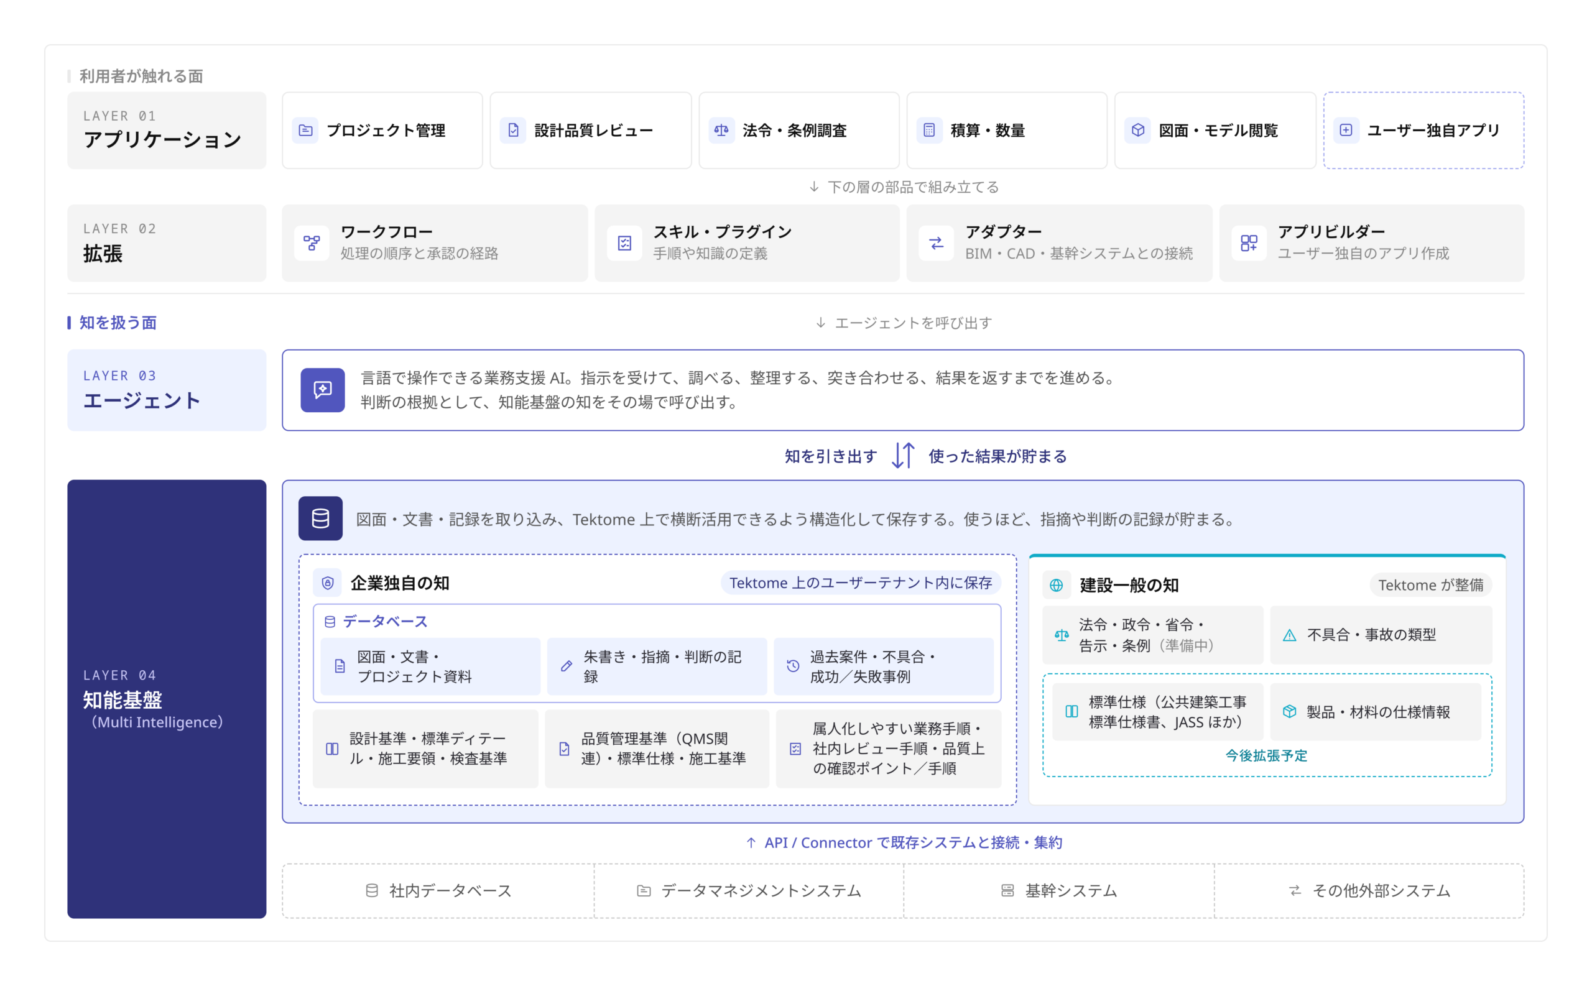Screen dimensions: 1592x986
Task: Click the warning triangle beside 不具合・事故の類型
Action: (x=1289, y=635)
